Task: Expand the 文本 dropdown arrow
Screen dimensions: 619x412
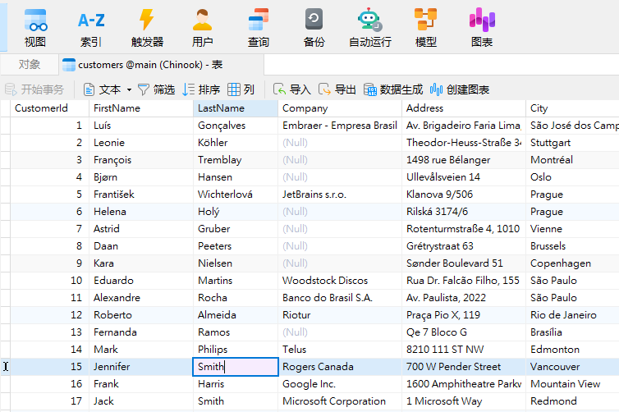Action: tap(129, 90)
